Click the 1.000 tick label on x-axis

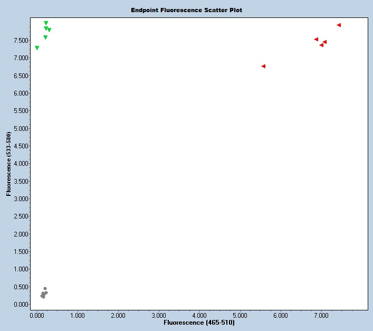(78, 315)
